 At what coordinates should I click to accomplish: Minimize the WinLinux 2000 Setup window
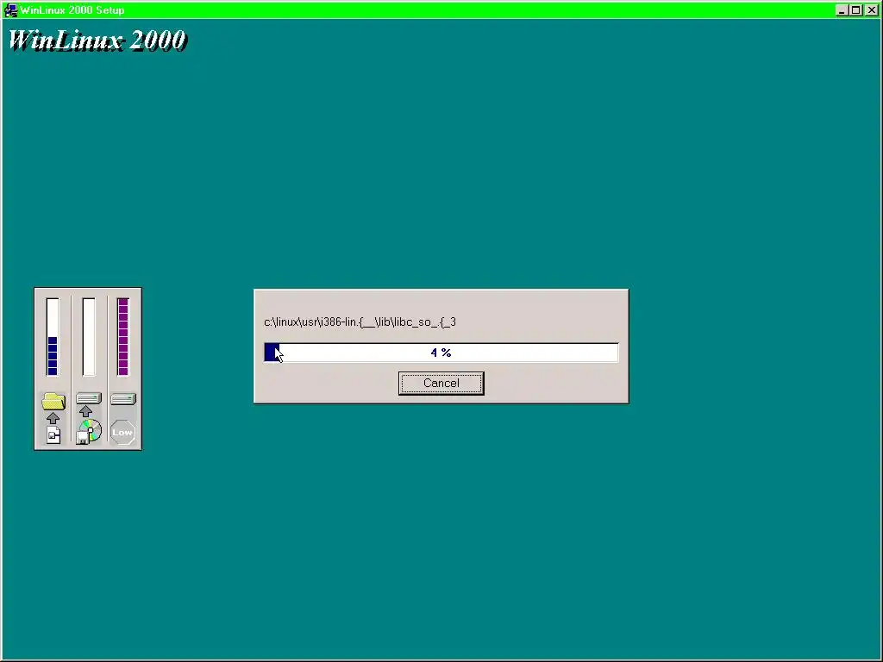842,10
